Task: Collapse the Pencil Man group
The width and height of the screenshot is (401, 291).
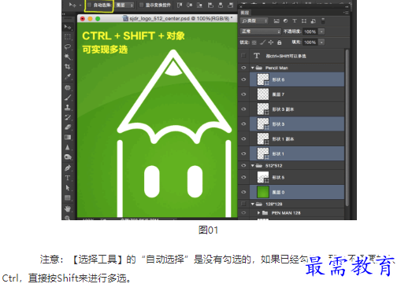Action: pos(253,68)
